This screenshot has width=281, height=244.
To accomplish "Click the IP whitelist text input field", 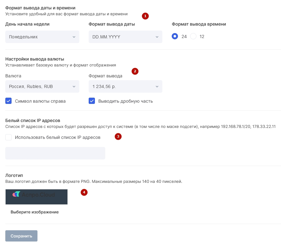I will (55, 153).
